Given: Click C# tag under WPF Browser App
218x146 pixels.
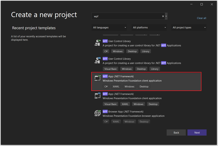Looking at the screenshot, I should pos(106,122).
